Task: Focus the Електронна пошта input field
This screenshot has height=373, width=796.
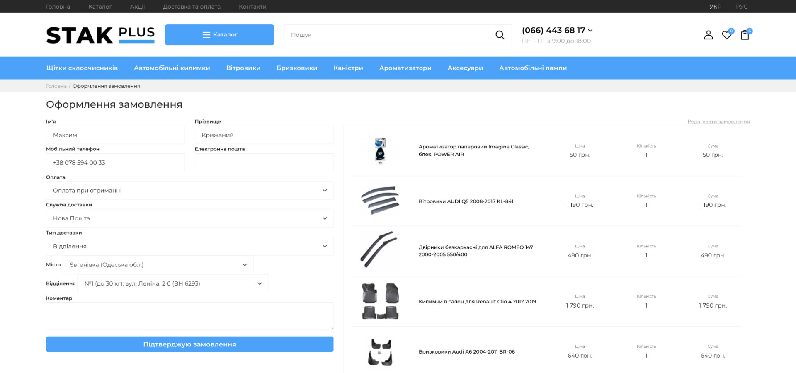Action: [x=264, y=163]
